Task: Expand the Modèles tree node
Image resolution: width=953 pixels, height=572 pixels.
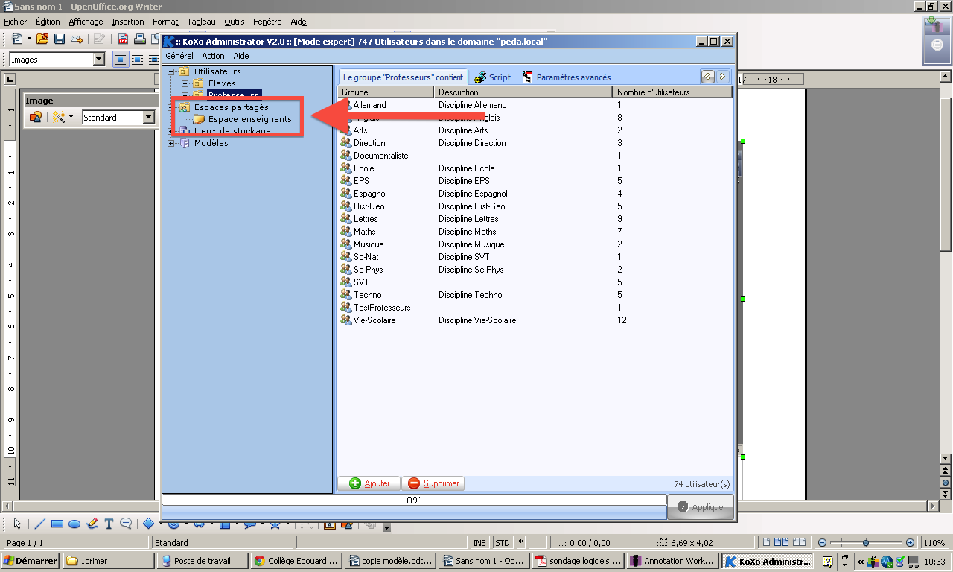Action: [x=171, y=143]
